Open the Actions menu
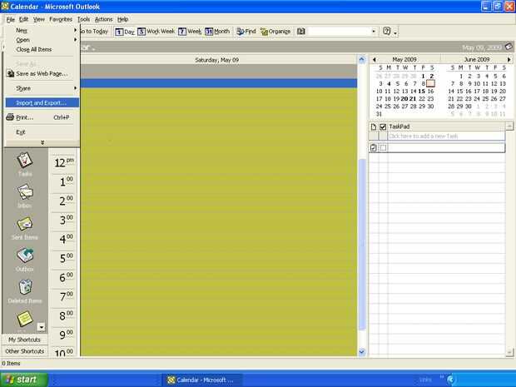This screenshot has height=387, width=516. point(104,19)
